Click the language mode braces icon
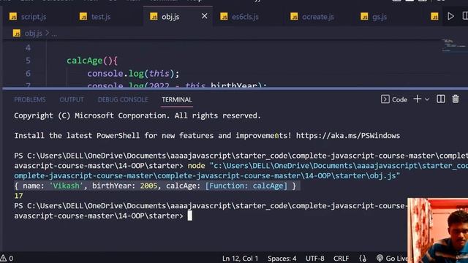 [x=363, y=258]
